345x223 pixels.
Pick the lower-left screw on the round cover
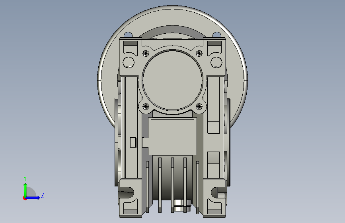tap(146, 107)
